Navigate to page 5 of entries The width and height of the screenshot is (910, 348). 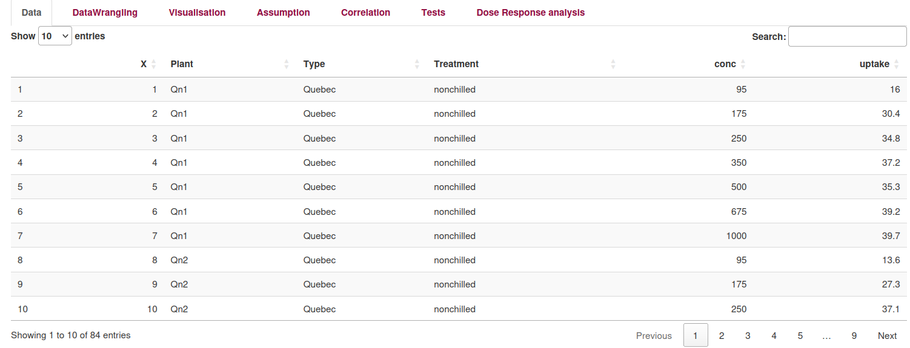(x=800, y=336)
